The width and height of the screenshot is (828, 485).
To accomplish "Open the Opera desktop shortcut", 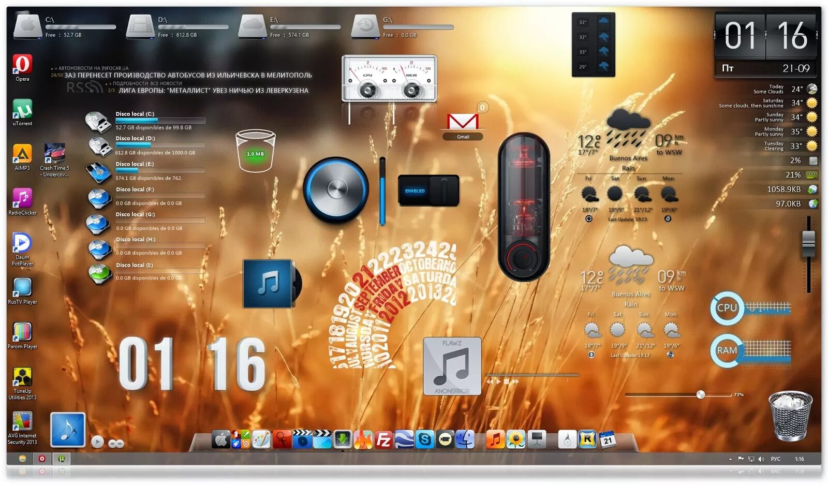I will (x=22, y=68).
